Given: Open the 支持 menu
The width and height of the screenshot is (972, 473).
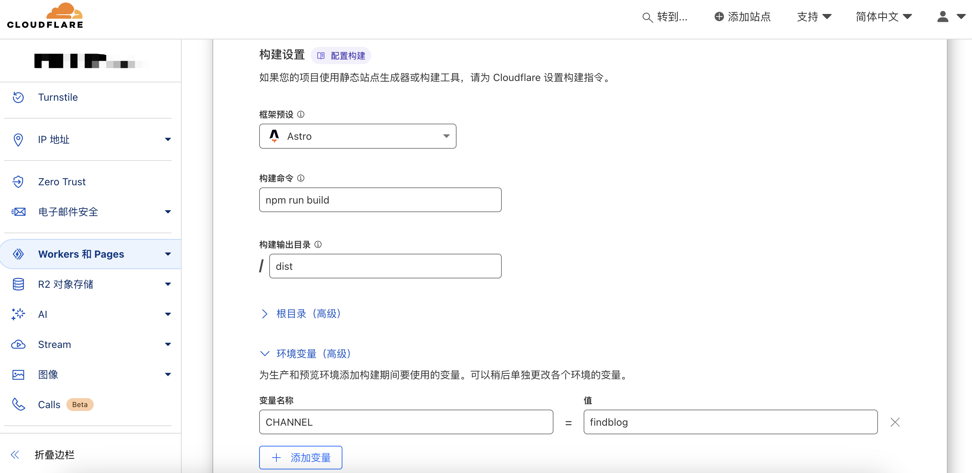Looking at the screenshot, I should point(814,16).
